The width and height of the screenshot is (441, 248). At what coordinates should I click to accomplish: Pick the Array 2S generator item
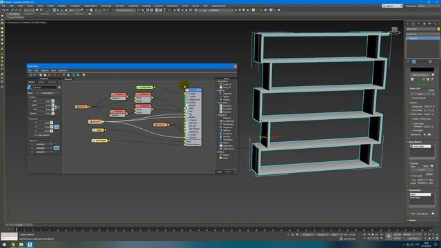225,87
